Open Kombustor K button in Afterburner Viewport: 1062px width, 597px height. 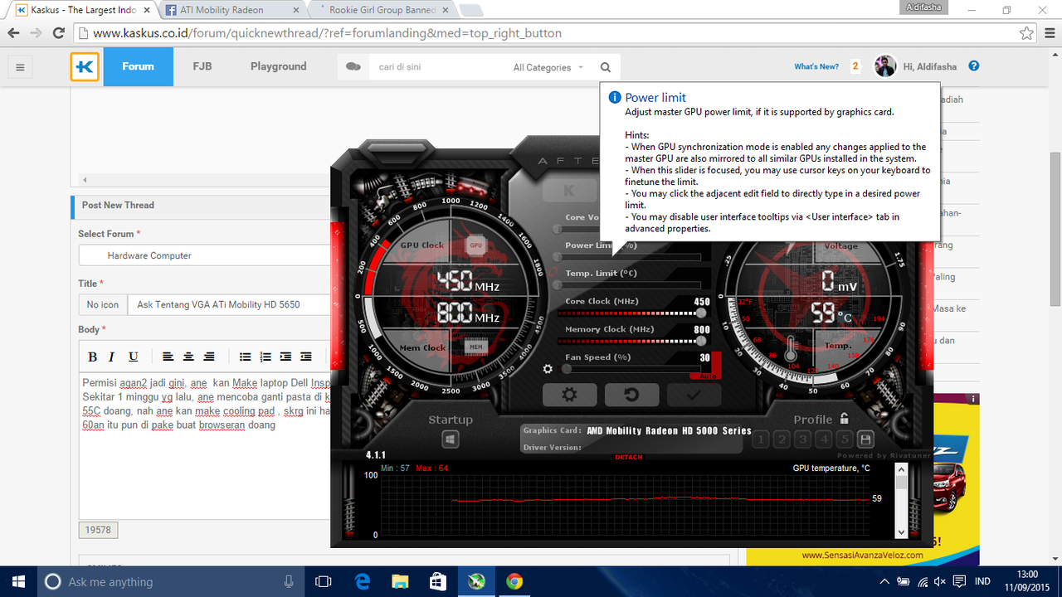(569, 191)
